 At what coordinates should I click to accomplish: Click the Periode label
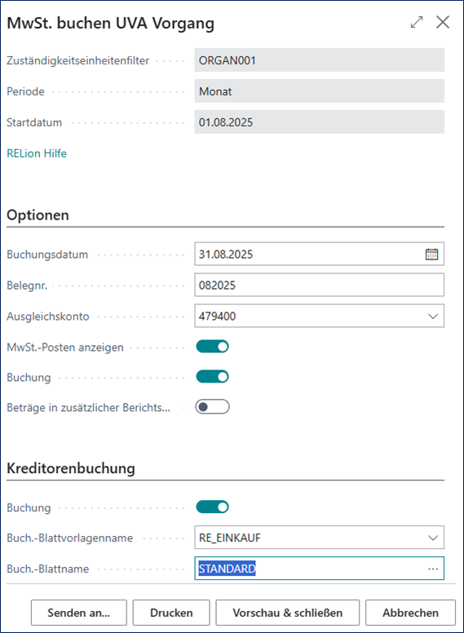pos(25,91)
